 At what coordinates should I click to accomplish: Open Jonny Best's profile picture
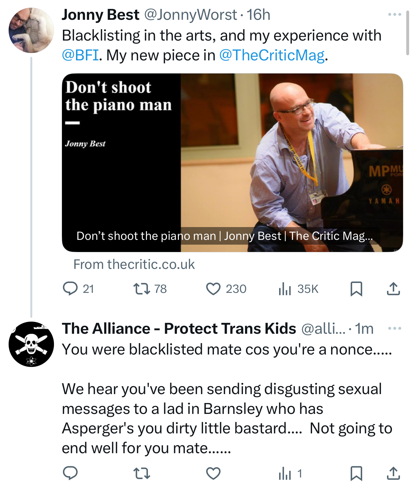pos(31,30)
